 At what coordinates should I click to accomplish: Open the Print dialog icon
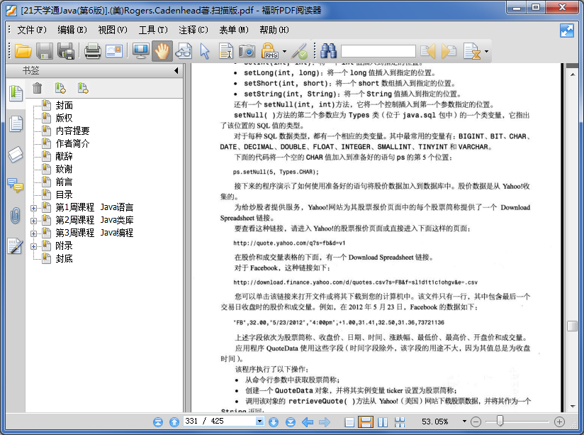point(93,50)
